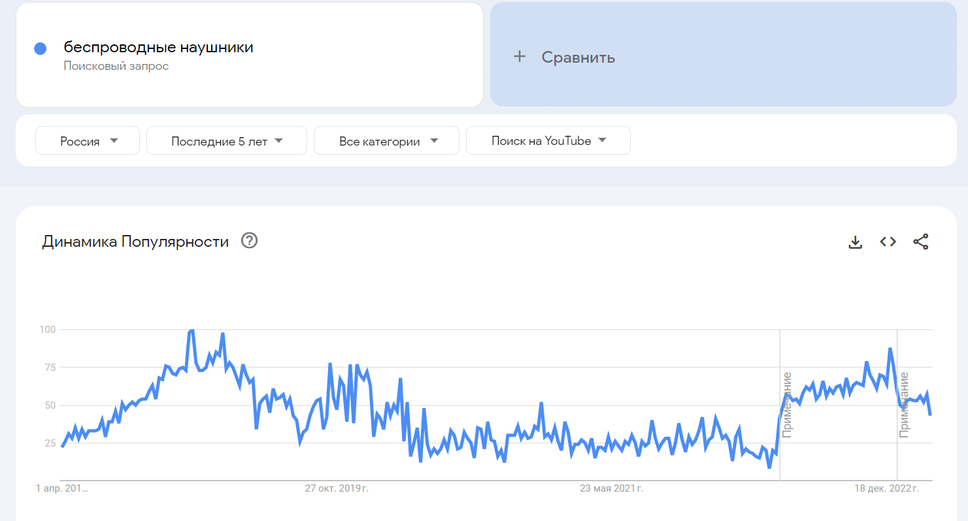This screenshot has width=968, height=521.
Task: Edit the беспроводные наушники search term
Action: coord(158,47)
